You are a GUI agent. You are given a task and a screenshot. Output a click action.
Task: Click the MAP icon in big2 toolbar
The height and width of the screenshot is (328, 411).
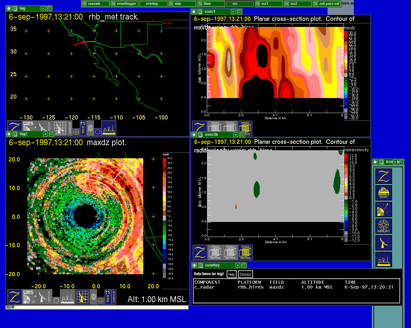click(108, 297)
